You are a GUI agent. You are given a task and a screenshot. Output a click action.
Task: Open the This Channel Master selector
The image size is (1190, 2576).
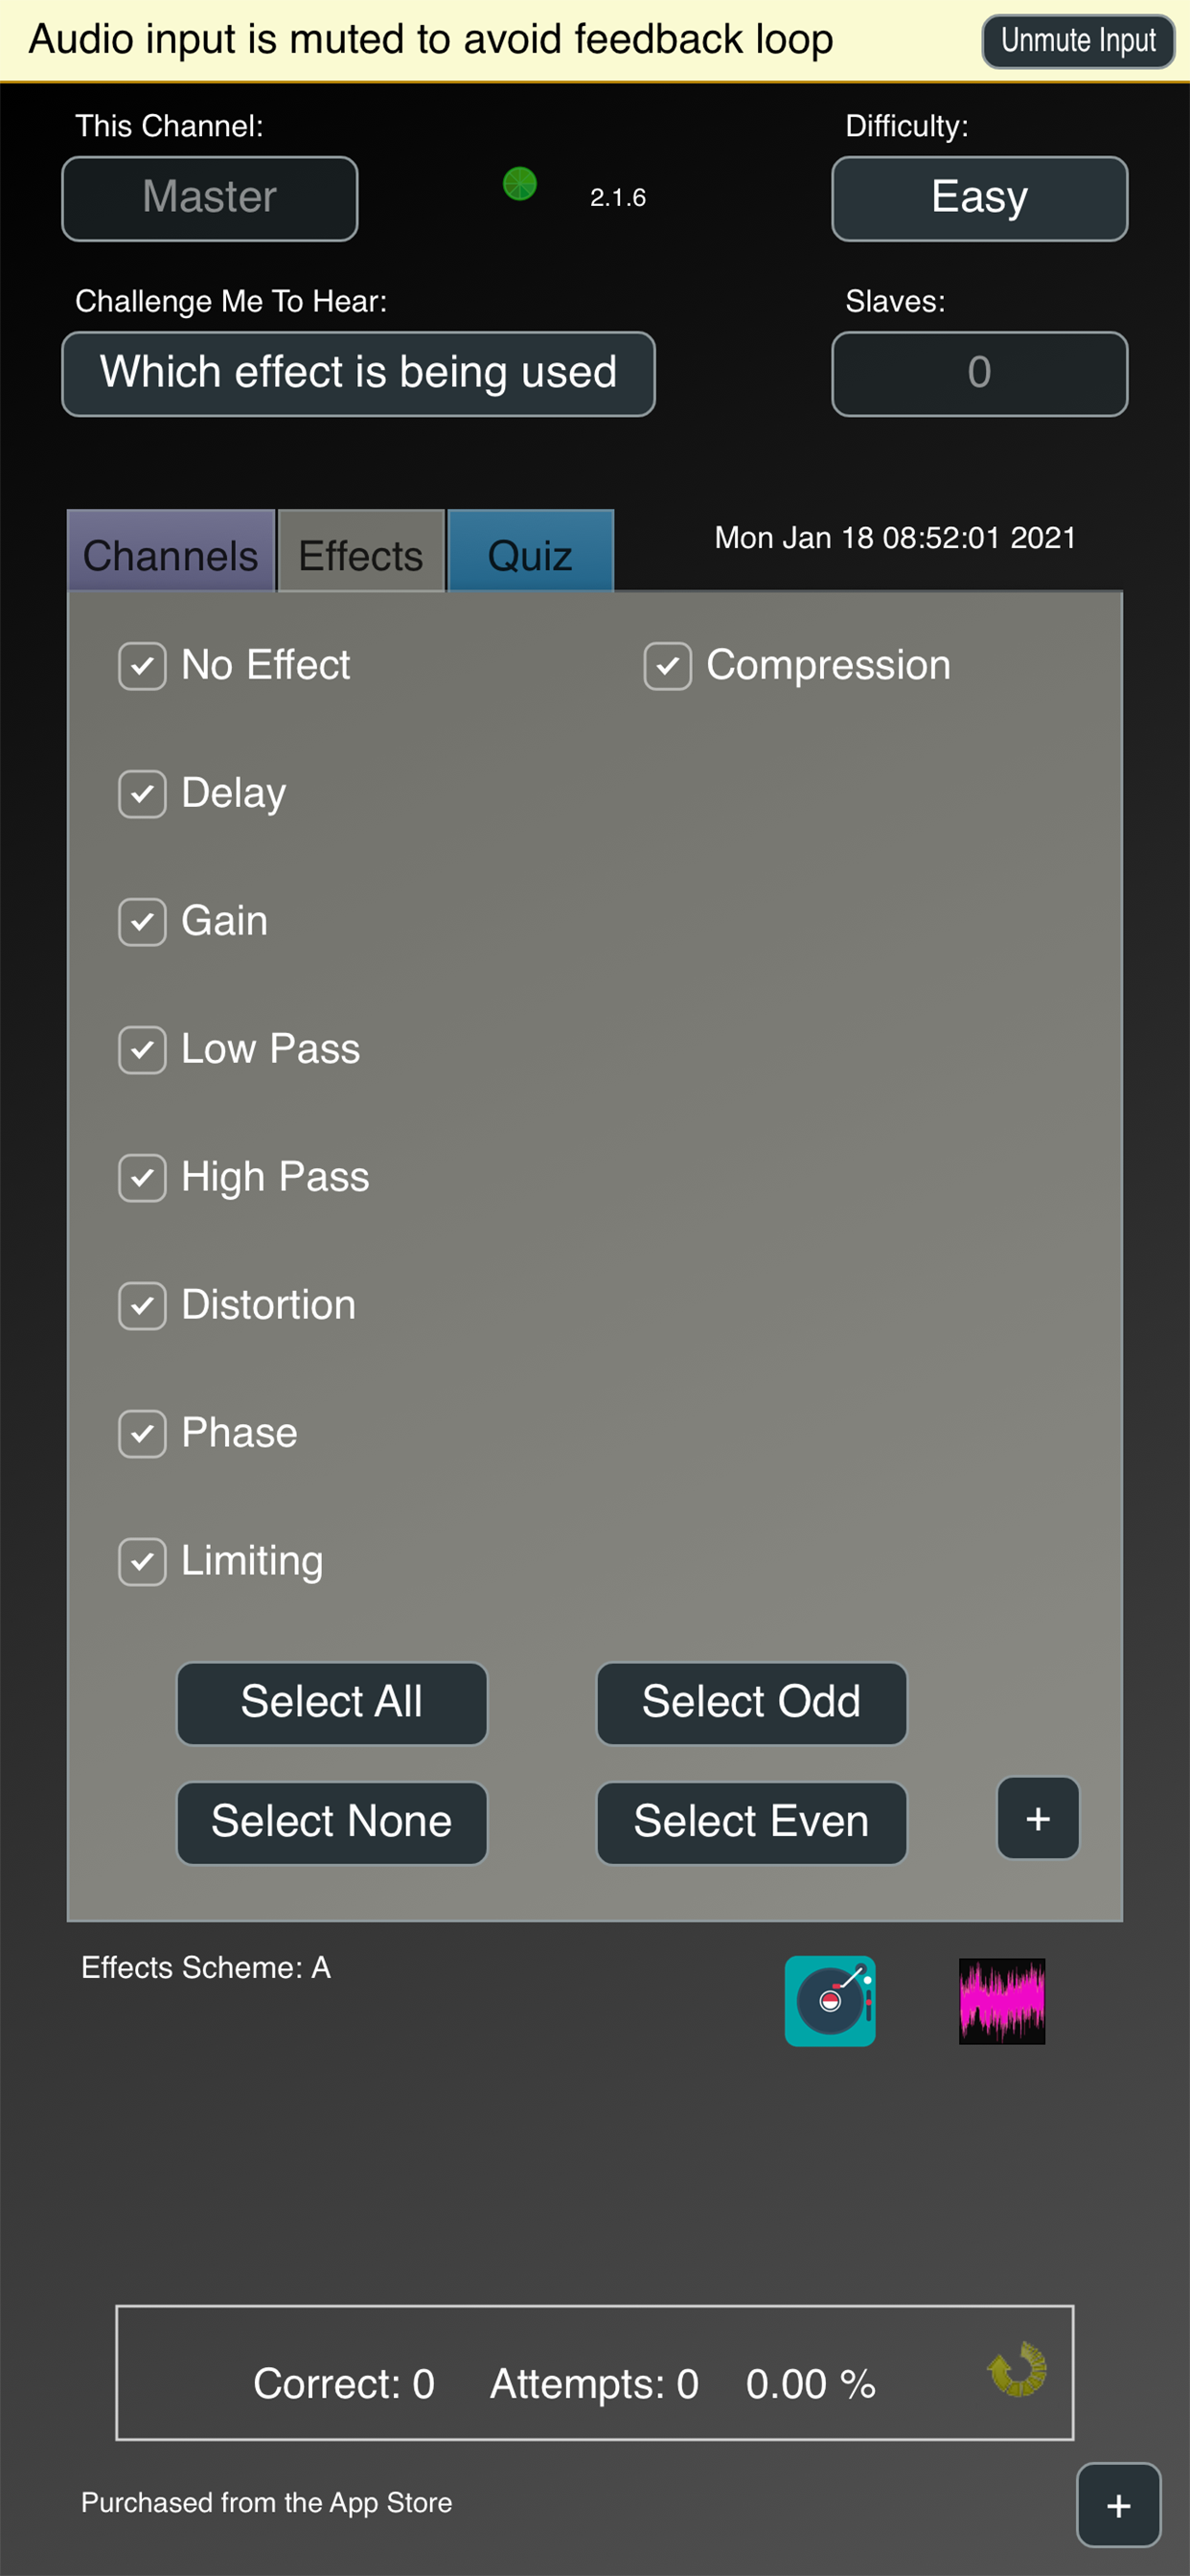pos(209,198)
